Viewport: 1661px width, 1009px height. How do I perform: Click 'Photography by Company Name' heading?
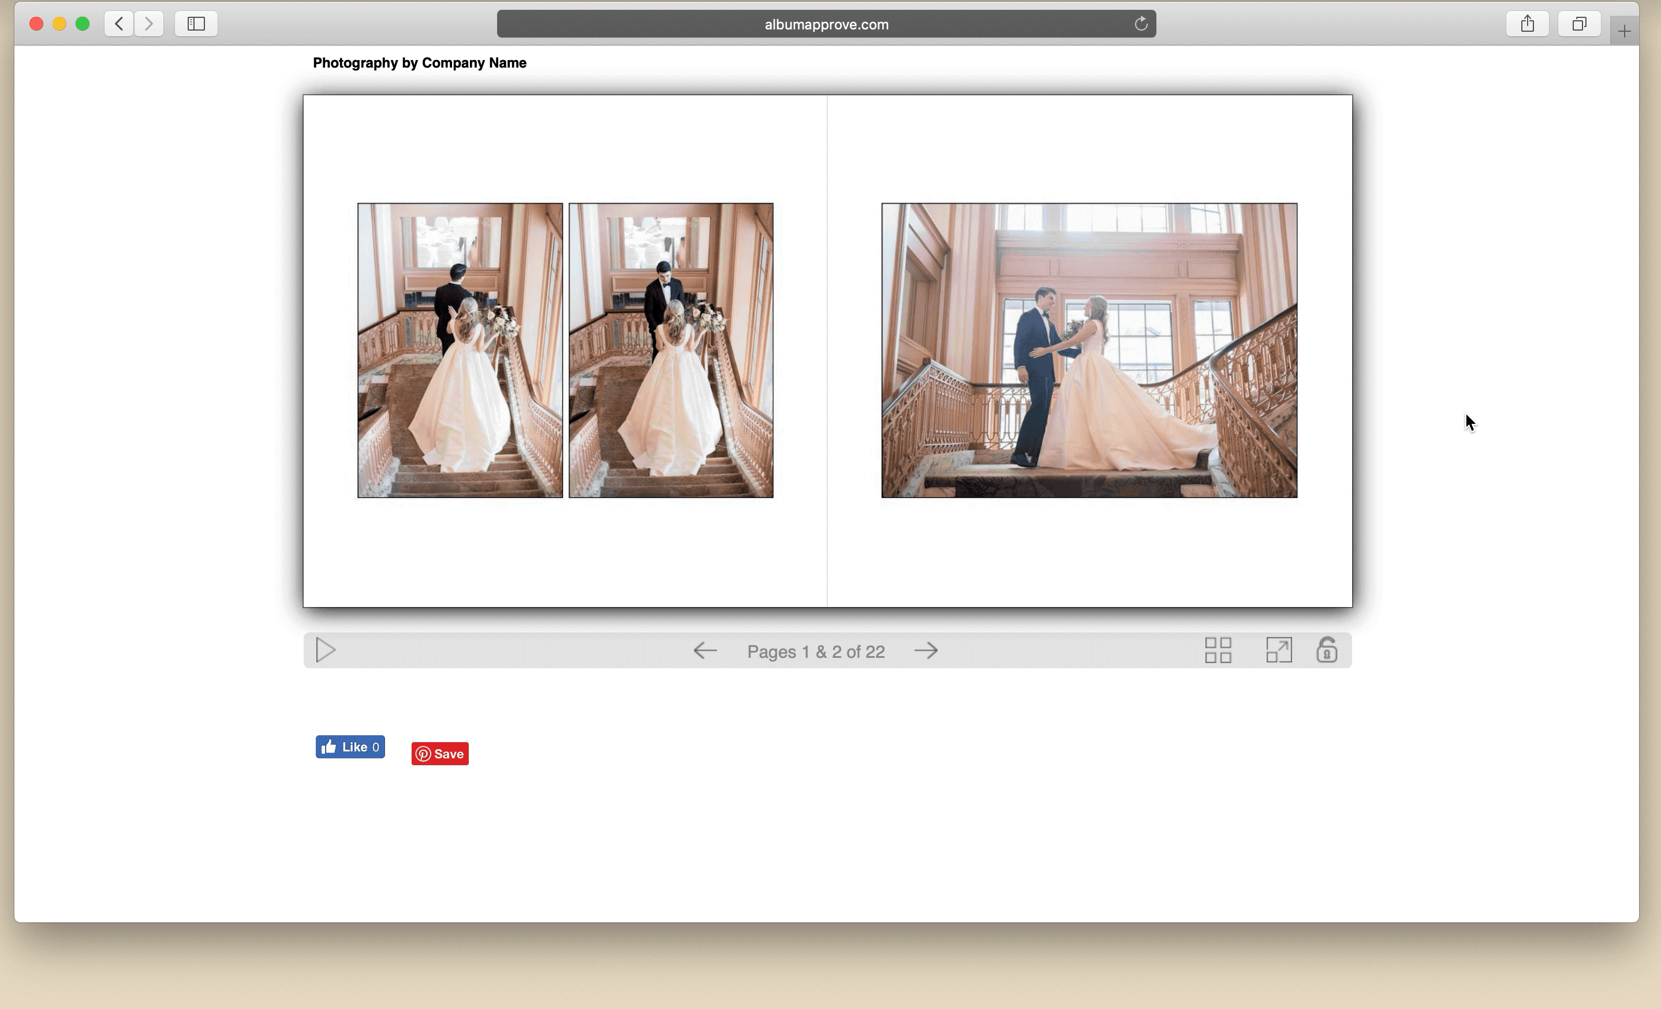pos(419,63)
